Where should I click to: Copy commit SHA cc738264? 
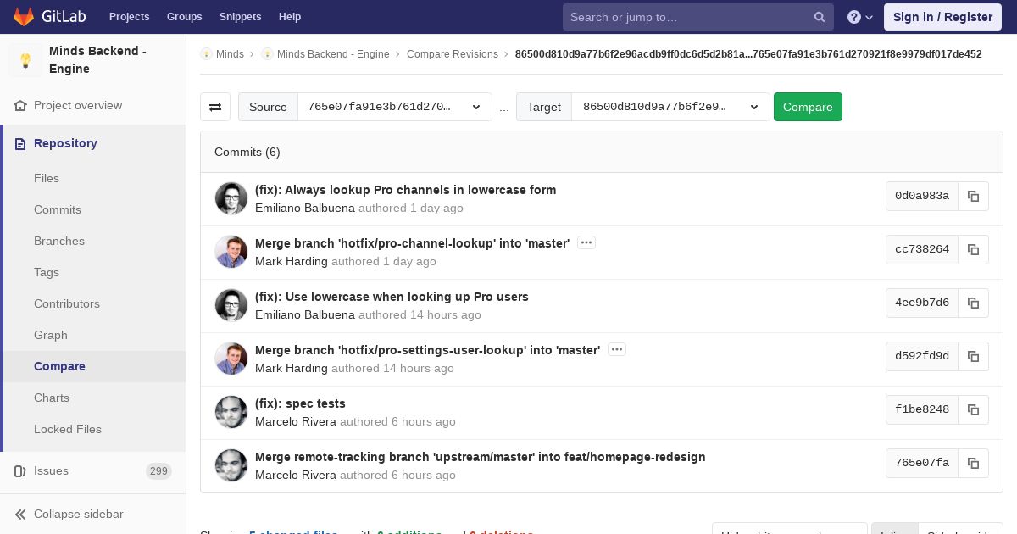(973, 249)
